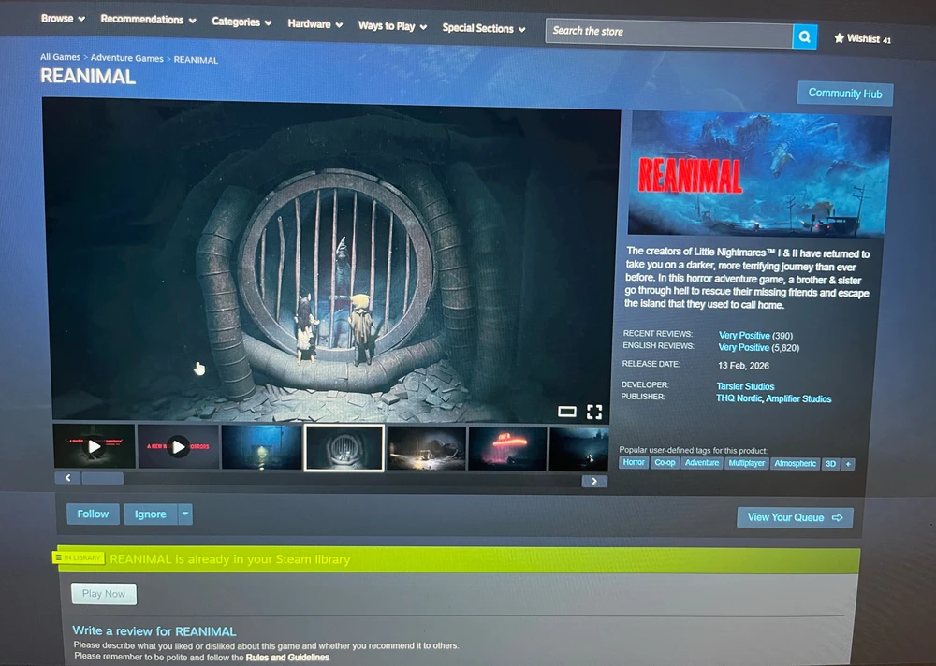This screenshot has width=936, height=666.
Task: Open the Special Sections menu
Action: pos(484,28)
